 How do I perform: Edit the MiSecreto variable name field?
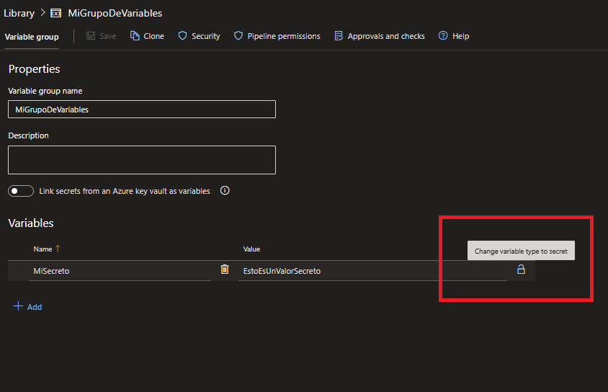pyautogui.click(x=119, y=271)
